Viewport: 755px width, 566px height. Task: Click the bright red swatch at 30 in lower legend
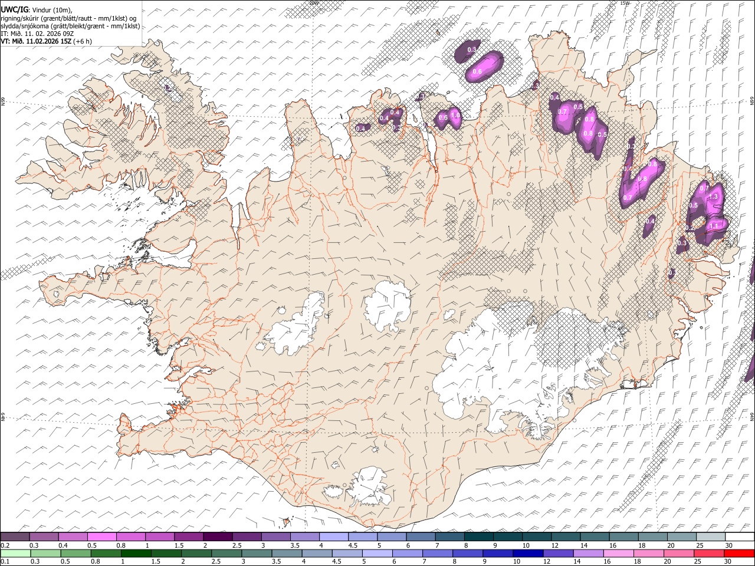[739, 553]
